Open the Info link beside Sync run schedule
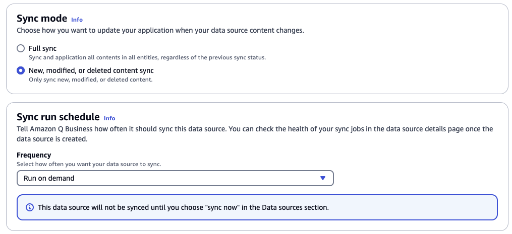This screenshot has width=512, height=234. [109, 118]
